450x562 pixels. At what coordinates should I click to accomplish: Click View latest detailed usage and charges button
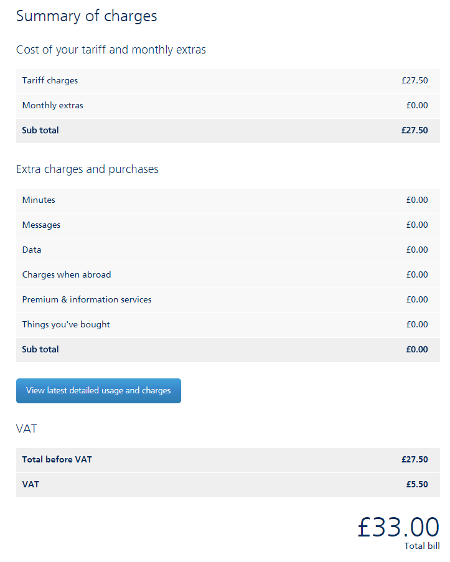tap(98, 391)
